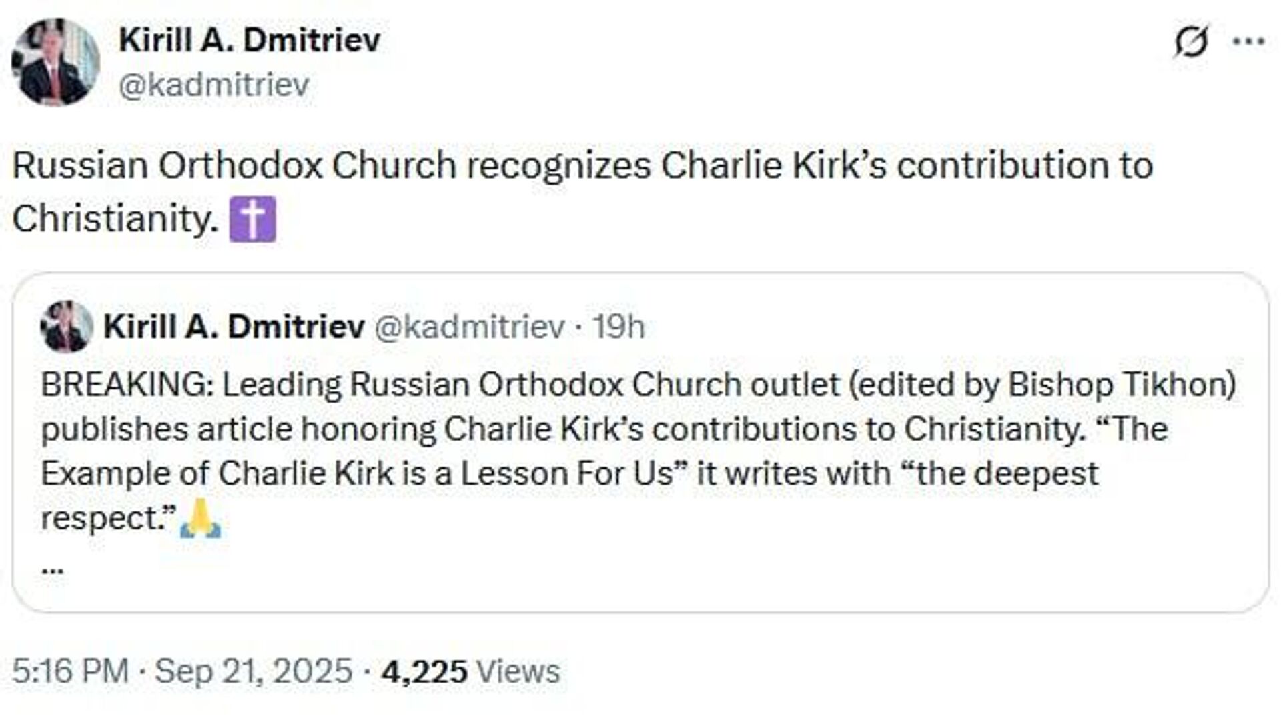Click the purple cross emoji
Viewport: 1281px width, 720px height.
252,219
